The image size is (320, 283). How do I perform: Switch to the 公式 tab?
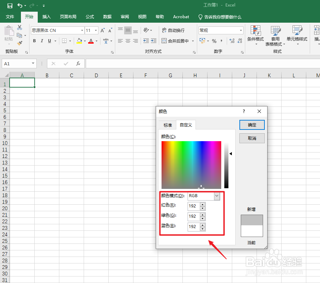[90, 17]
